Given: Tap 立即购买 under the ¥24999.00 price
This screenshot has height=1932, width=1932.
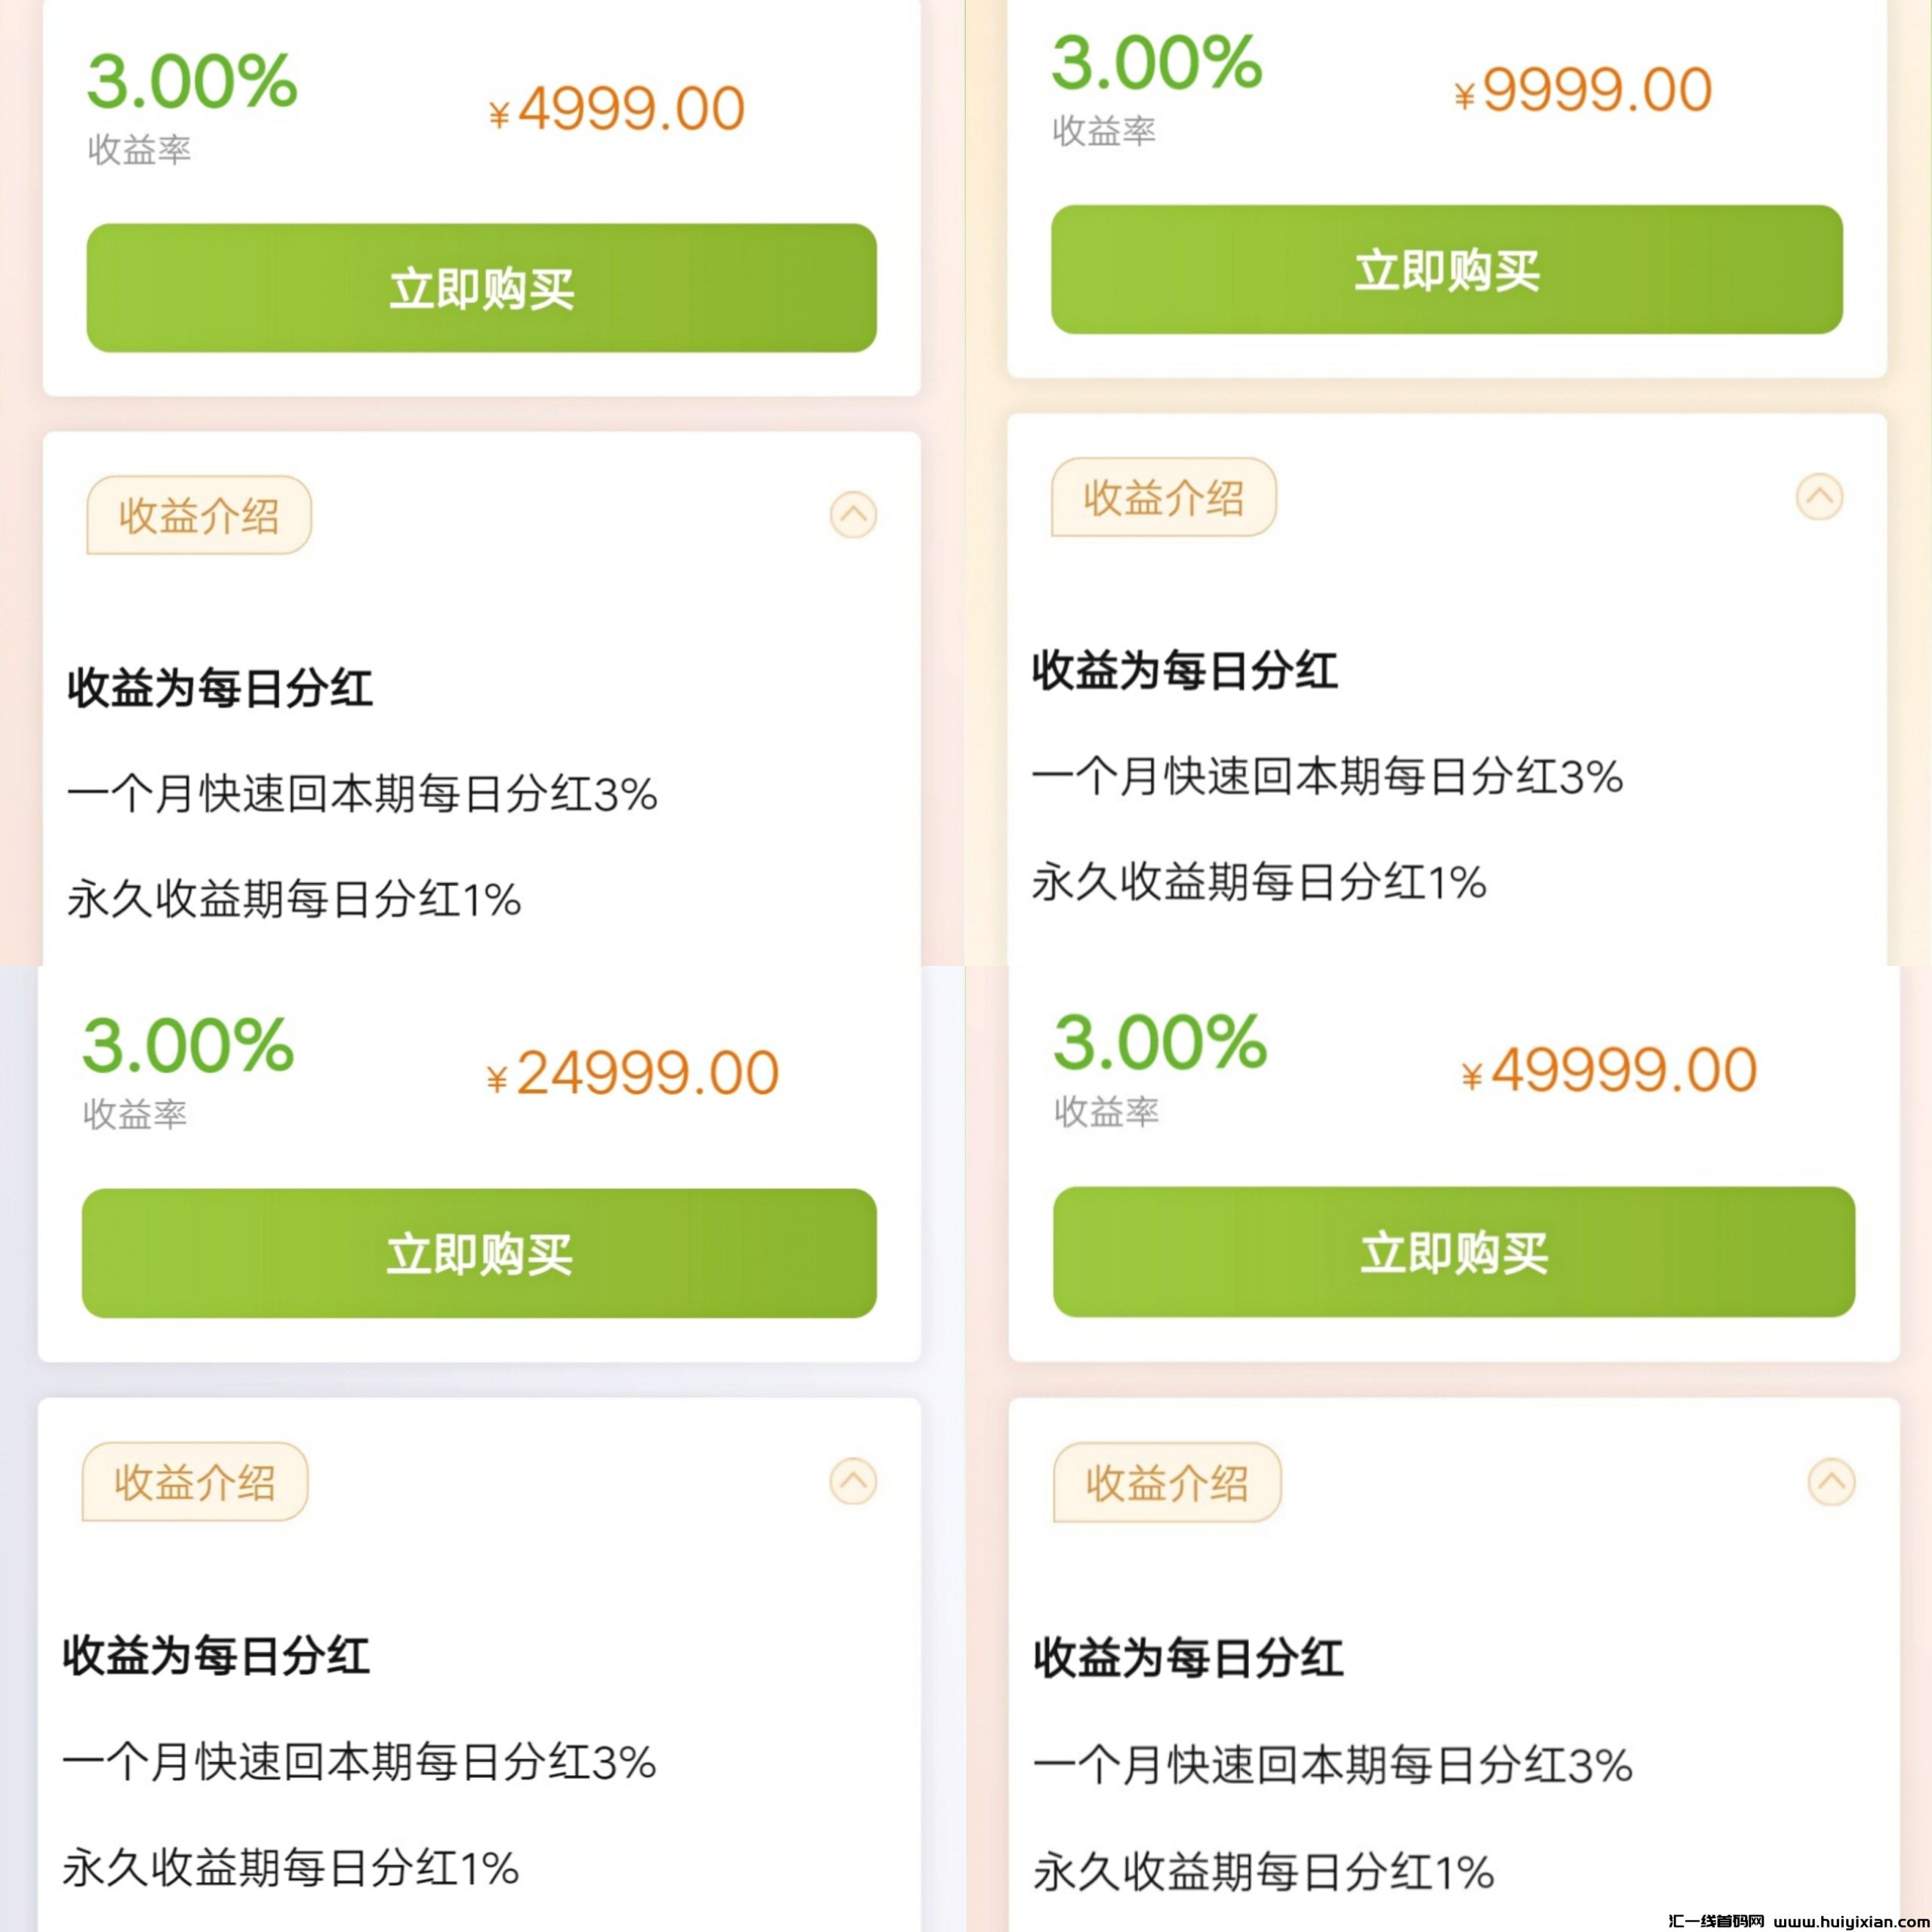Looking at the screenshot, I should tap(479, 1253).
